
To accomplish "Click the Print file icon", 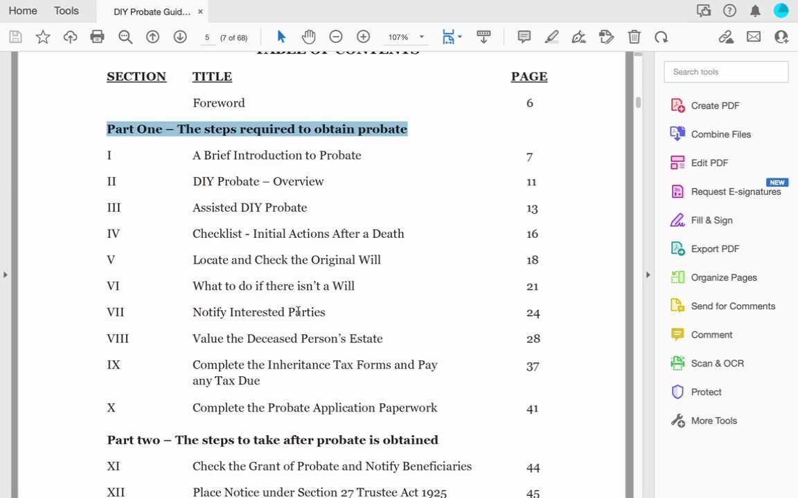I will (x=97, y=37).
